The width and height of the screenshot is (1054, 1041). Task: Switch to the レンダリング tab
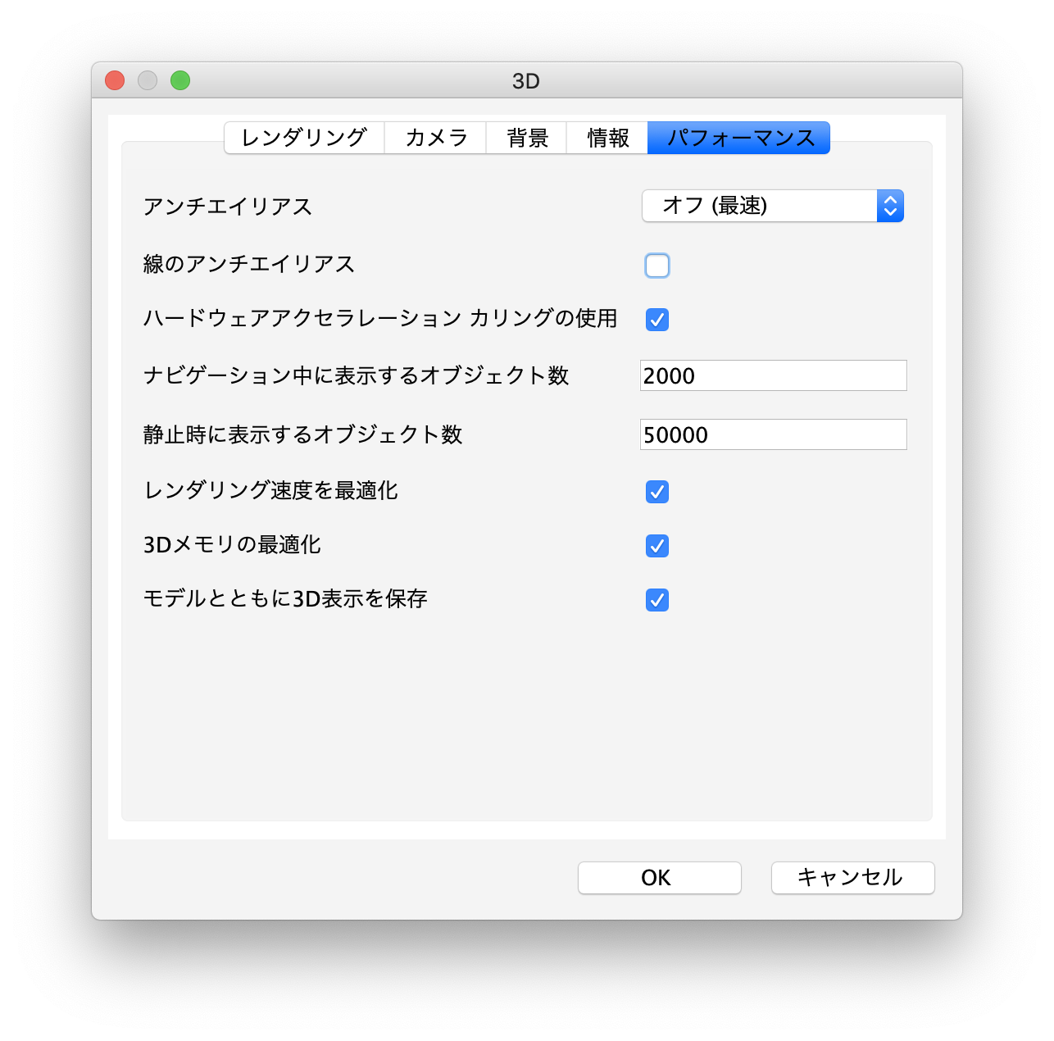(304, 138)
